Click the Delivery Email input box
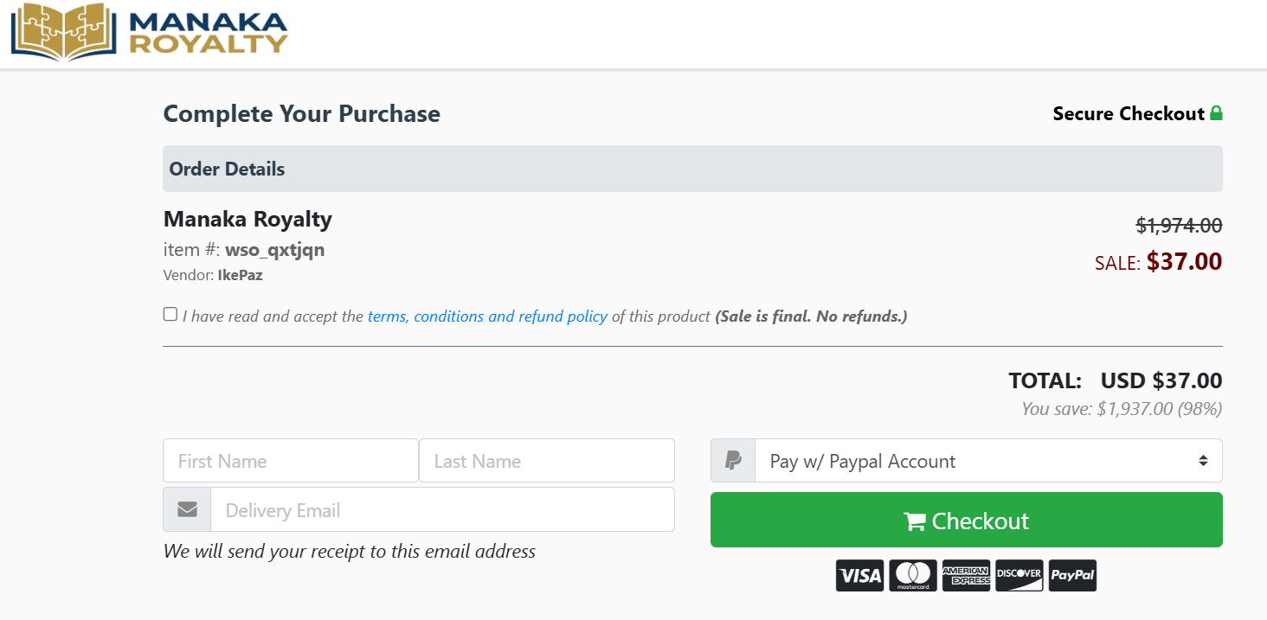The width and height of the screenshot is (1267, 620). click(442, 509)
